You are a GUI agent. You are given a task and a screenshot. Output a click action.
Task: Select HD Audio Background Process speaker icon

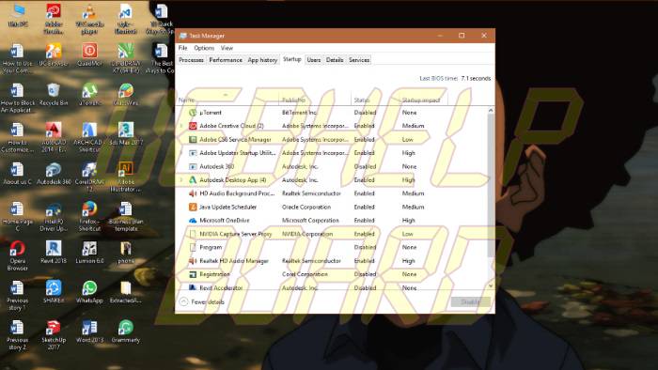(193, 193)
